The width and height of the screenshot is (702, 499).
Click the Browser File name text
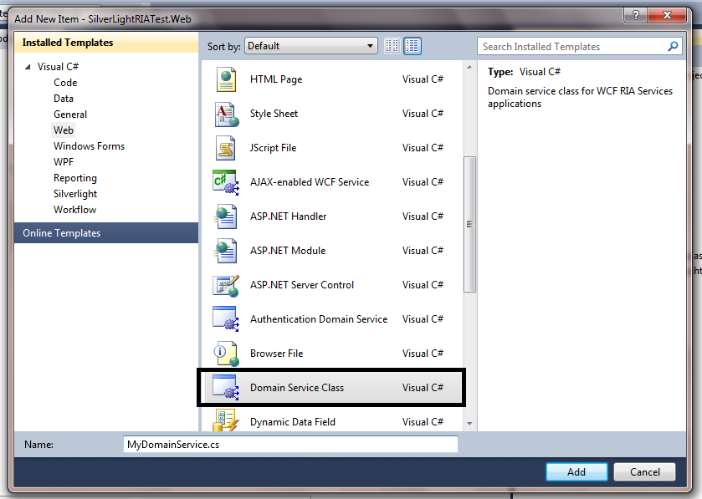277,354
